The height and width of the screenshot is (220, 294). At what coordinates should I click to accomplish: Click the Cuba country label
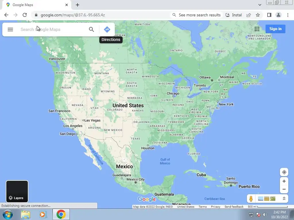tap(201, 175)
